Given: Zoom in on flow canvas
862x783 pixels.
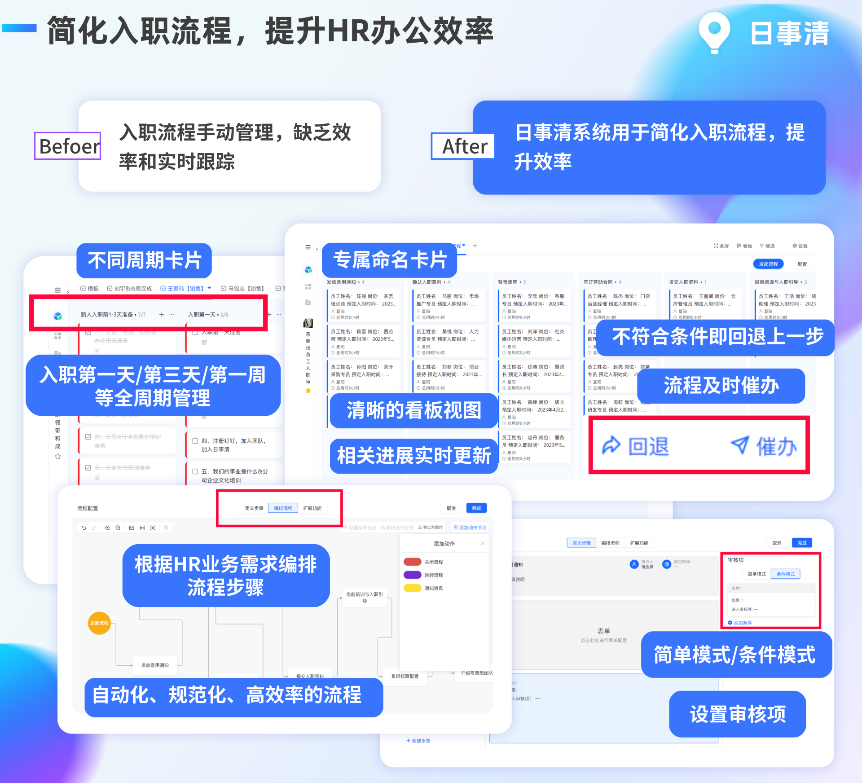Looking at the screenshot, I should [107, 528].
